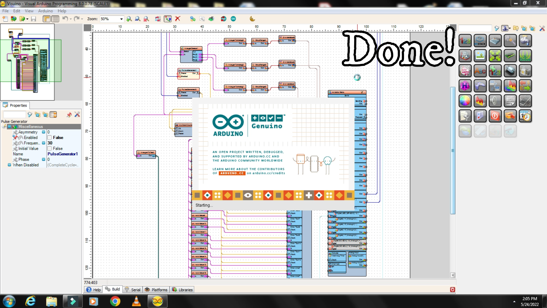The width and height of the screenshot is (547, 308).
Task: Open Google Chrome from the taskbar
Action: click(115, 301)
